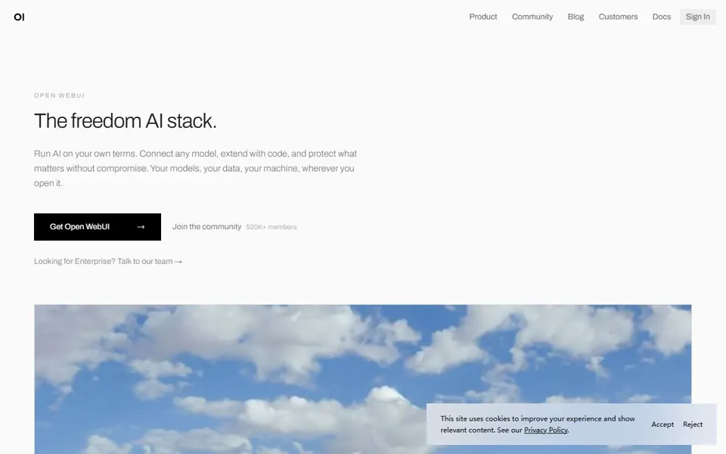Click the Sign In button
This screenshot has width=726, height=454.
(697, 17)
